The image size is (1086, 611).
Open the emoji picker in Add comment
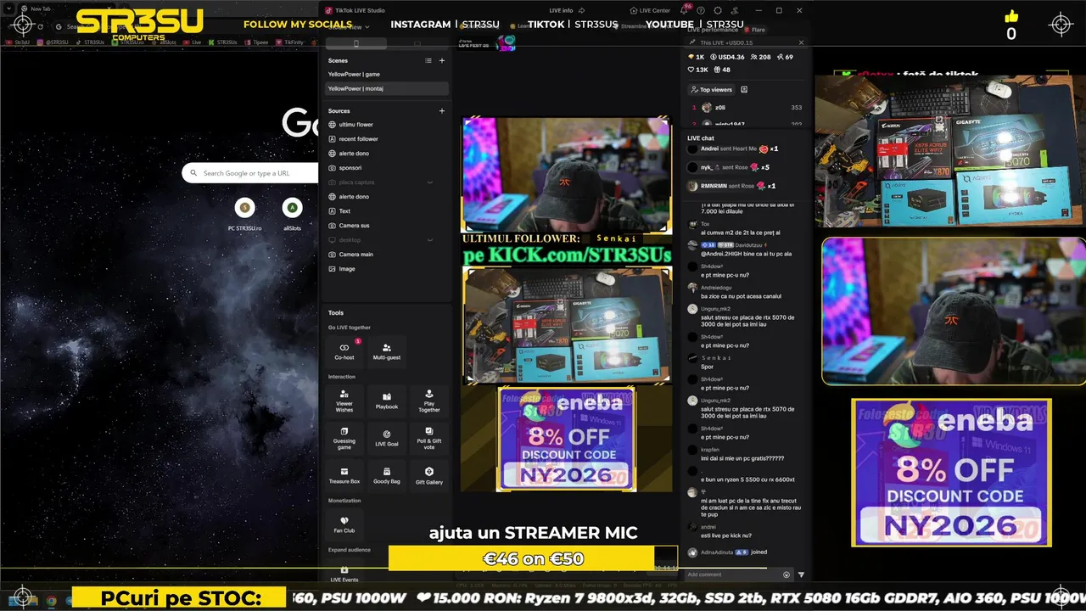point(787,575)
